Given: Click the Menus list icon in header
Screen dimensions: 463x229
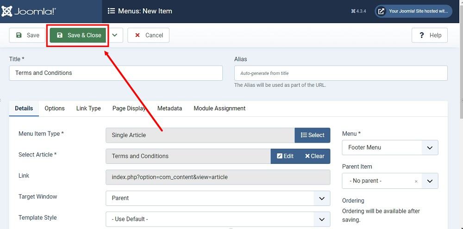Looking at the screenshot, I should 111,11.
